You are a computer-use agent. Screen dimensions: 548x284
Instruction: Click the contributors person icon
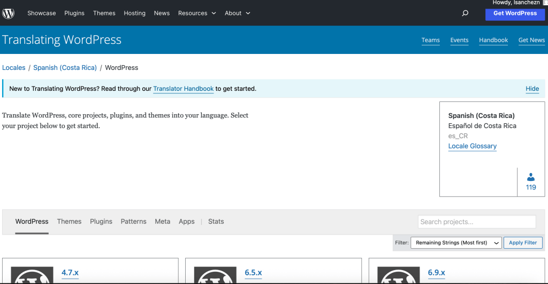pos(530,177)
